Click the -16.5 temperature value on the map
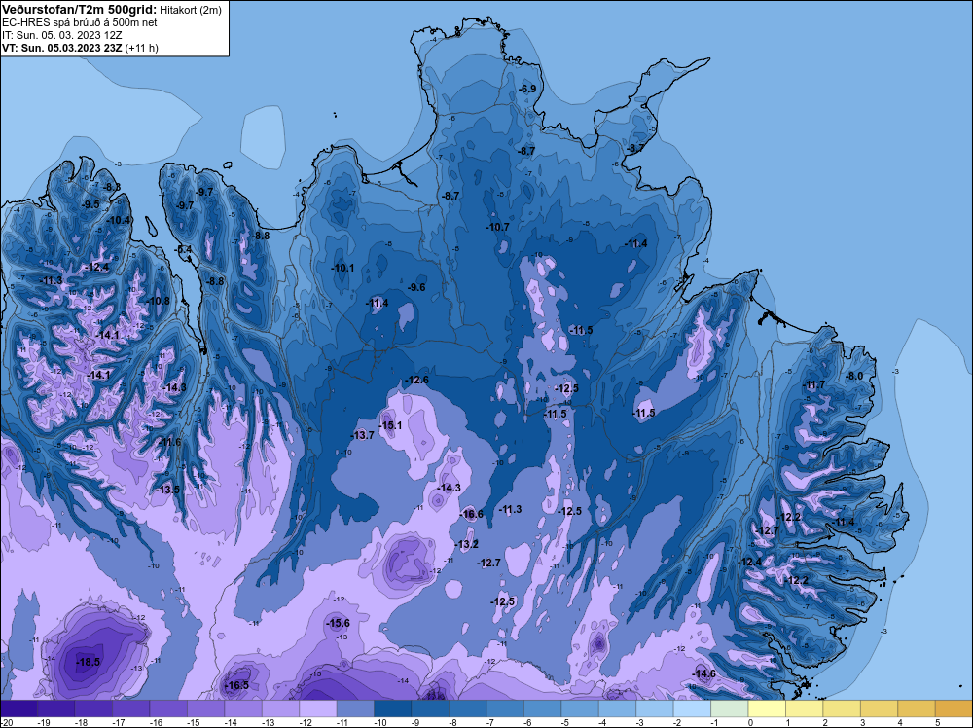The height and width of the screenshot is (728, 973). (236, 685)
